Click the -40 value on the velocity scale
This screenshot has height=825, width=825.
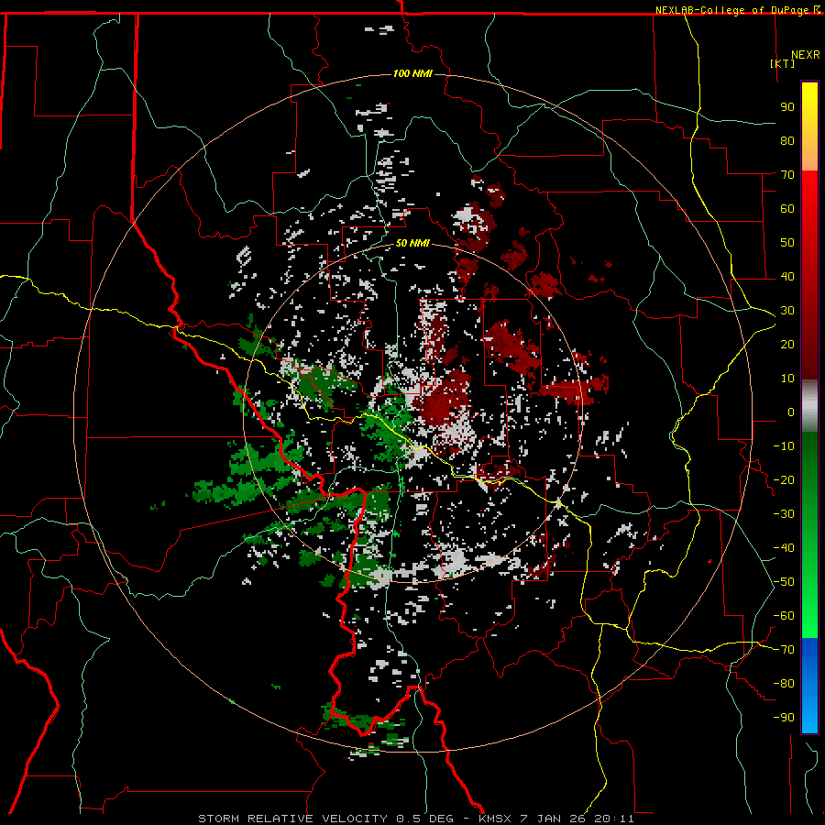(784, 548)
